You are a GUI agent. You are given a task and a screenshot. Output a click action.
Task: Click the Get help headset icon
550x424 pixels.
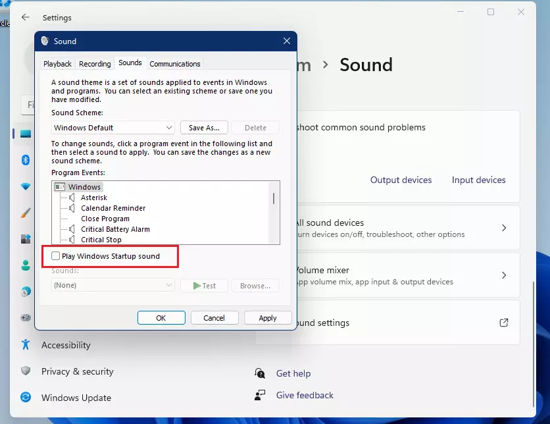(x=260, y=373)
